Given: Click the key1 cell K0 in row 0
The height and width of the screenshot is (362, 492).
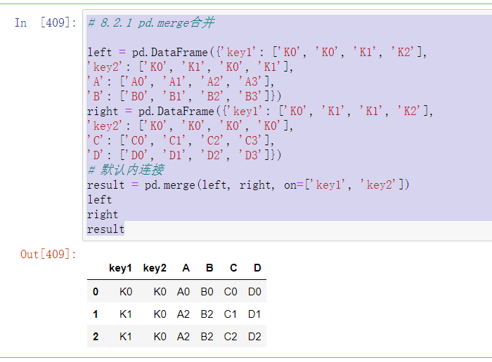Looking at the screenshot, I should tap(126, 292).
